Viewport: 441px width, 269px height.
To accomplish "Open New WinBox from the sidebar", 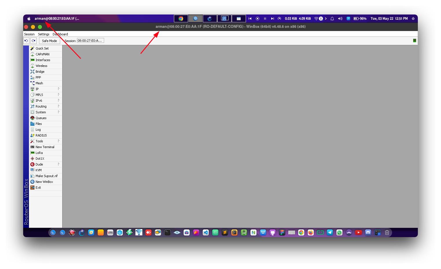I will pyautogui.click(x=44, y=181).
